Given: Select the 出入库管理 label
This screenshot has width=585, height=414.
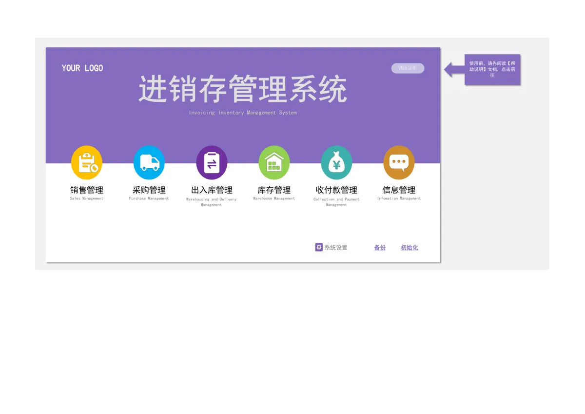Looking at the screenshot, I should click(212, 190).
